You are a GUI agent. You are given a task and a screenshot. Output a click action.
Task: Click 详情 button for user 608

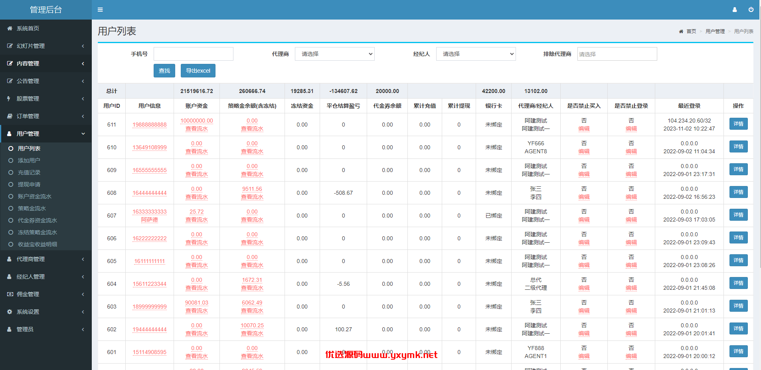(x=738, y=192)
